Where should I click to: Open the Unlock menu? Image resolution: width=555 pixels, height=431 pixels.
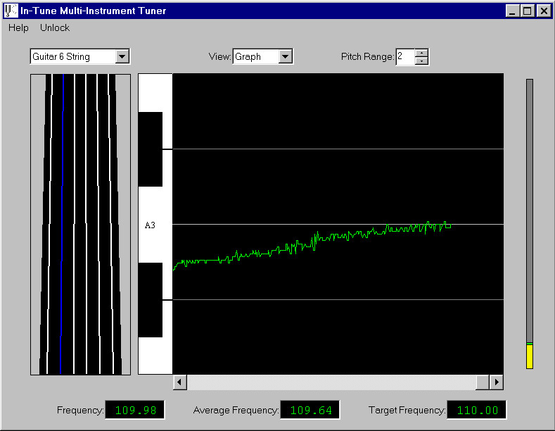pyautogui.click(x=55, y=27)
